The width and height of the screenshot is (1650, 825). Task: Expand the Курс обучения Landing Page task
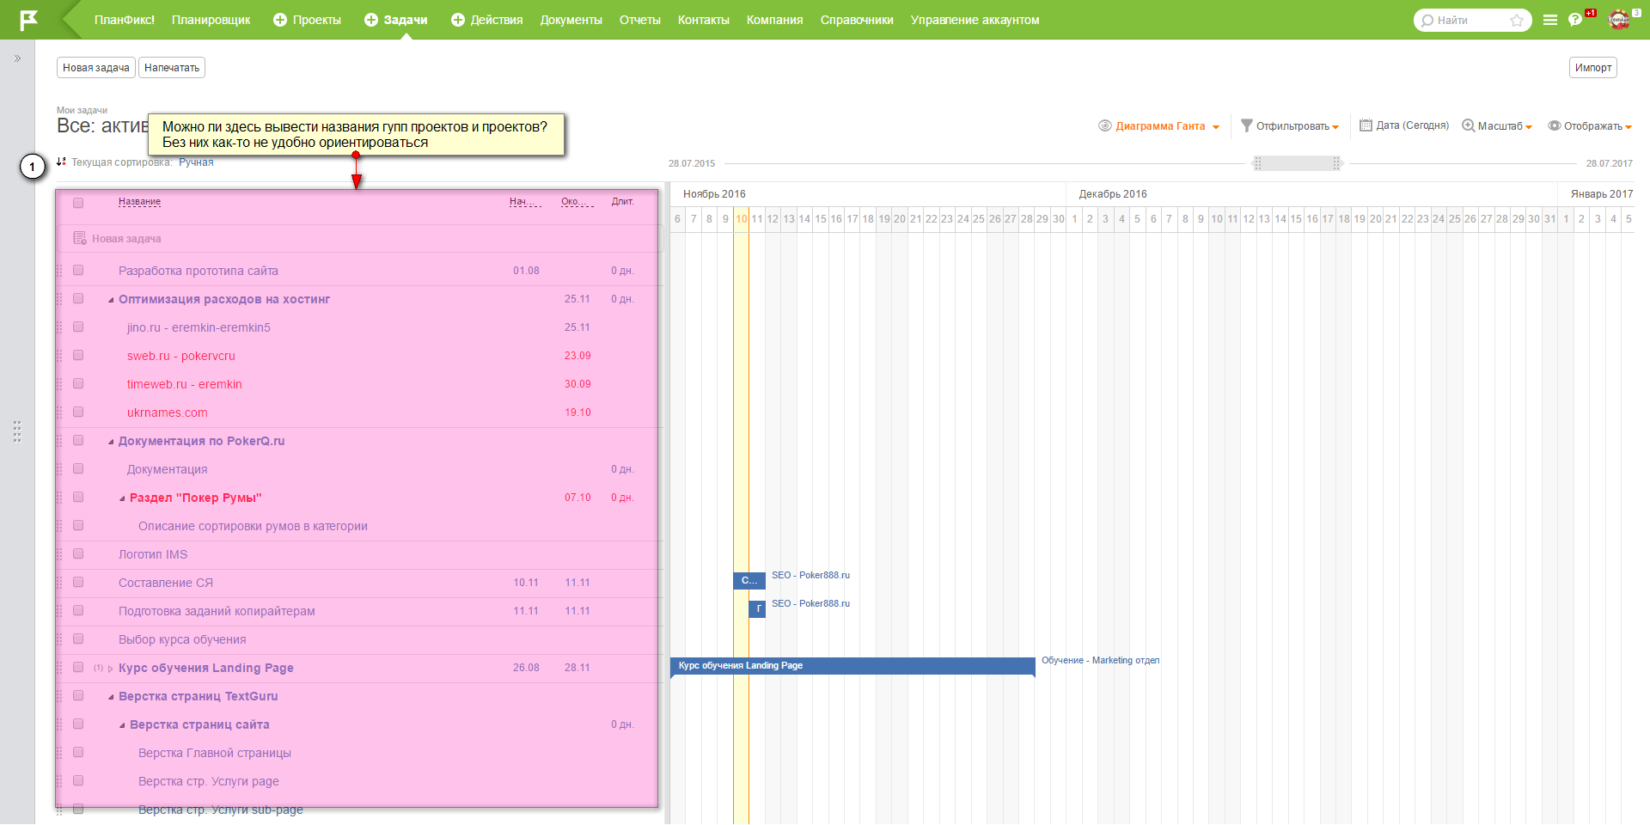111,669
